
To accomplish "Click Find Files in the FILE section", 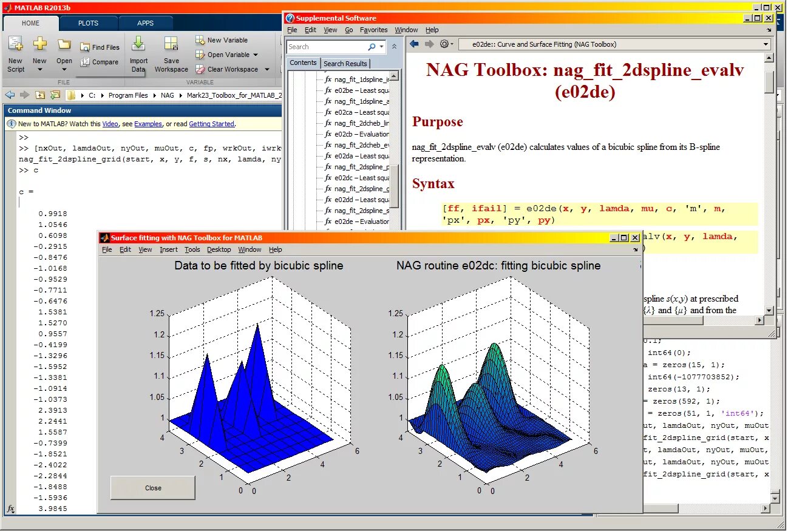I will 100,47.
